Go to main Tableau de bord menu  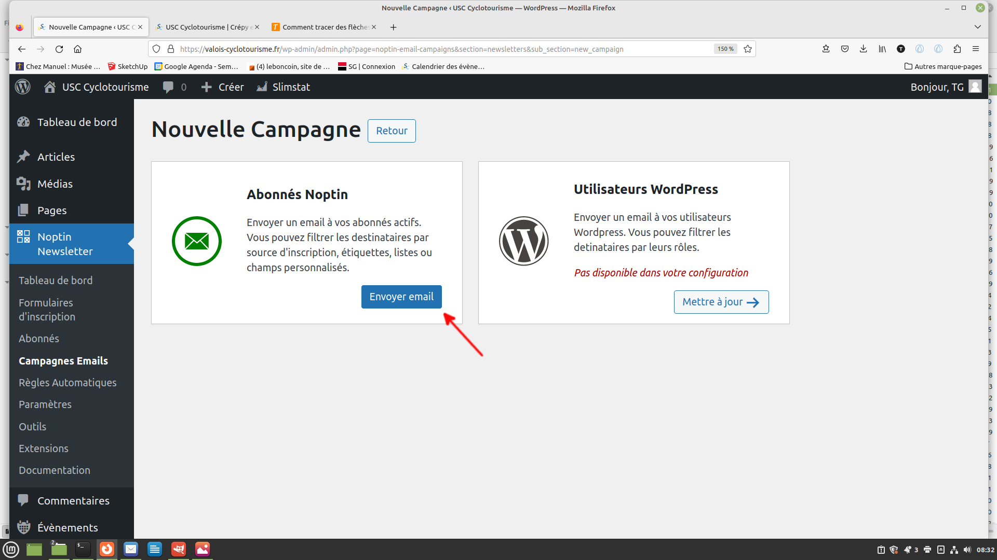point(72,122)
